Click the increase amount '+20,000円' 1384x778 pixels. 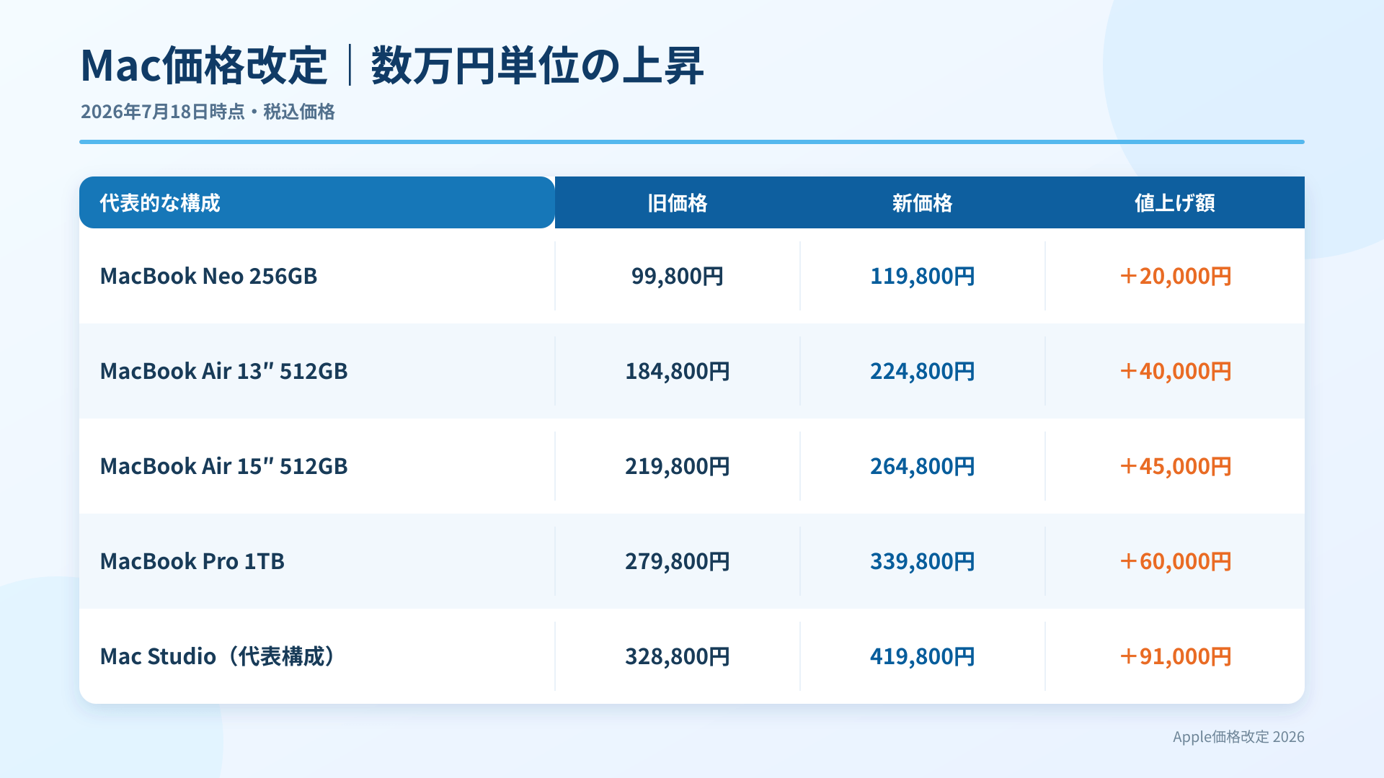click(x=1174, y=276)
